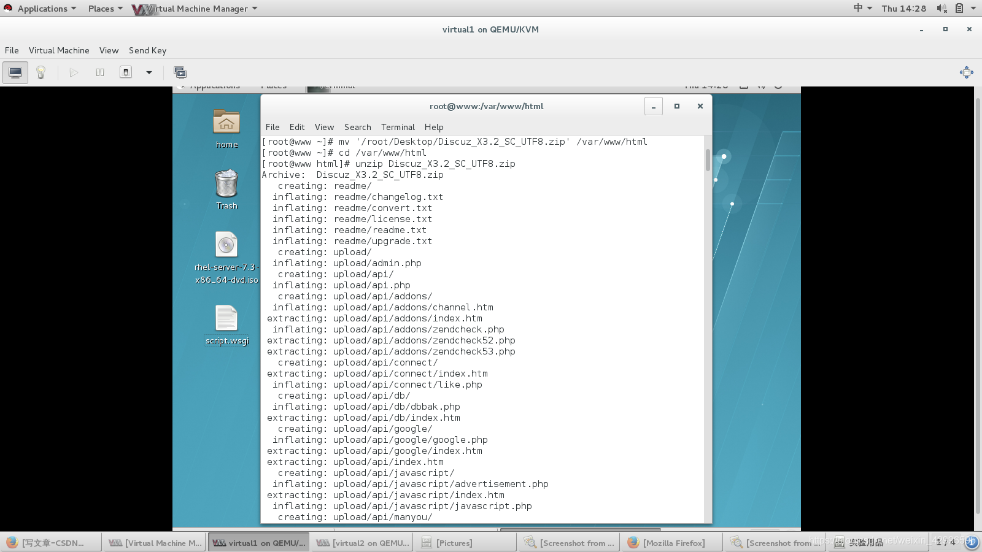
Task: Maximize the guest terminal window
Action: [x=677, y=106]
